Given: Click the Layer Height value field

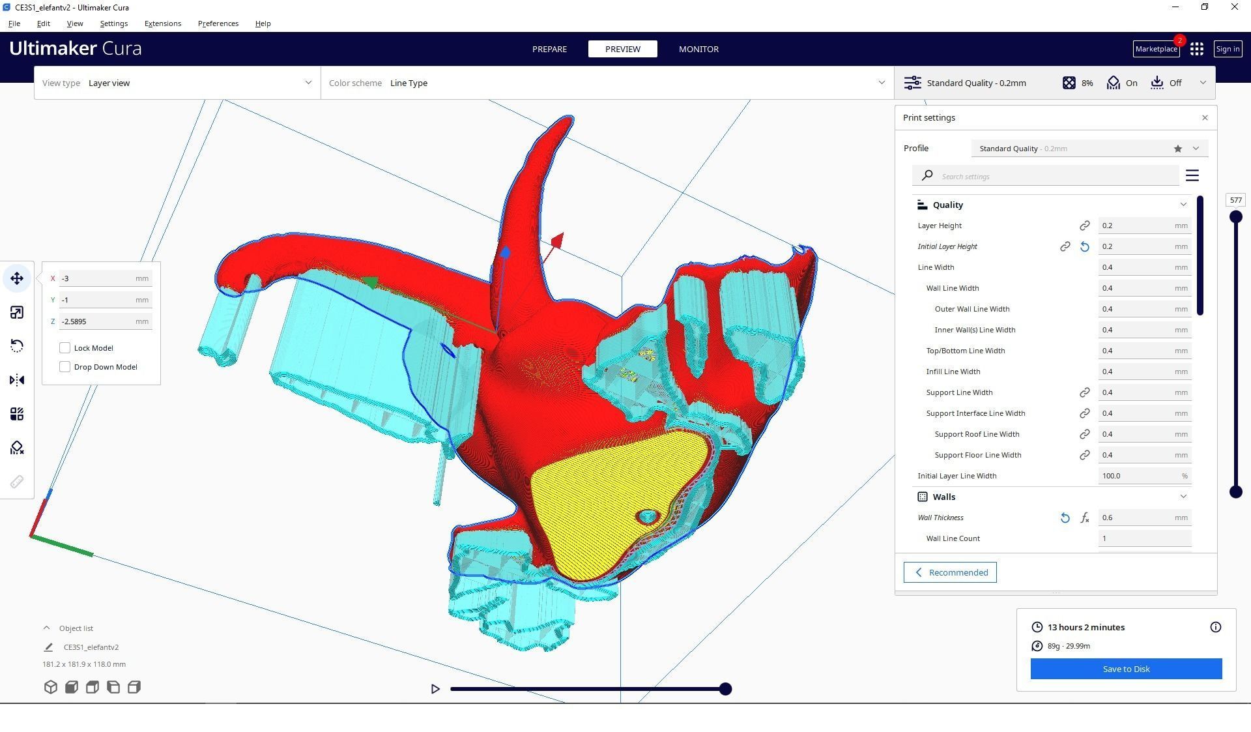Looking at the screenshot, I should (1144, 226).
